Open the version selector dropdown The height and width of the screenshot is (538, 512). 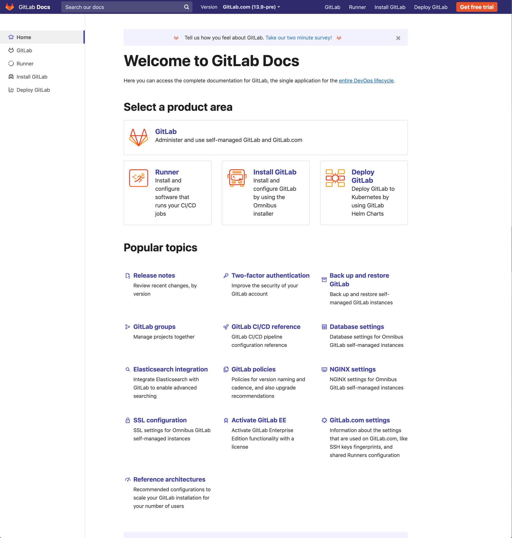click(251, 7)
